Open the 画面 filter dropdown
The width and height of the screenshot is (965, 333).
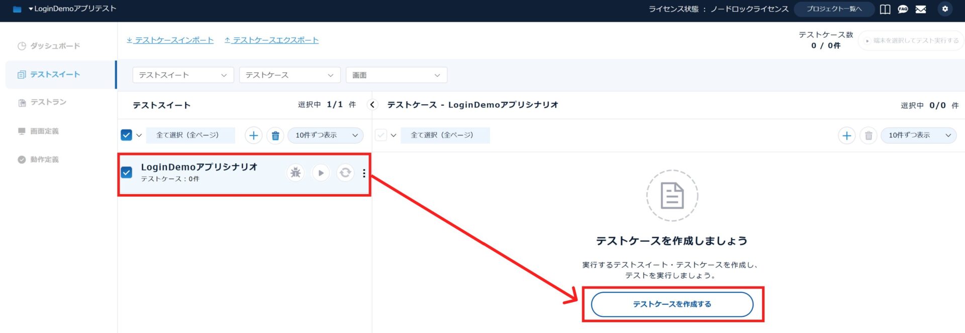(396, 75)
